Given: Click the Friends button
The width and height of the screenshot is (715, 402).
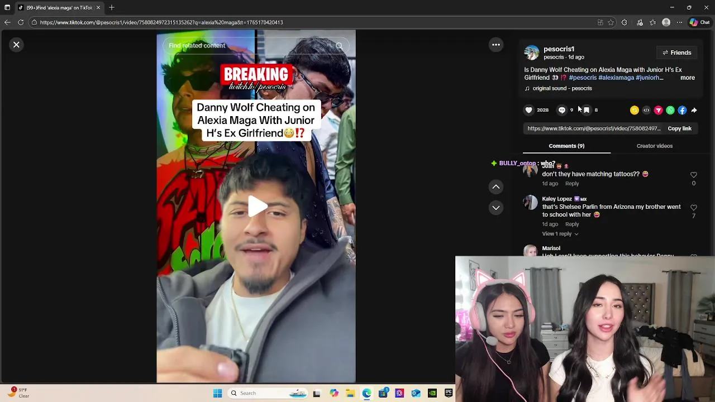Looking at the screenshot, I should (676, 52).
